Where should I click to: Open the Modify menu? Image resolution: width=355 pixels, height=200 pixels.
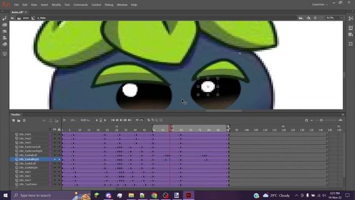pos(56,5)
